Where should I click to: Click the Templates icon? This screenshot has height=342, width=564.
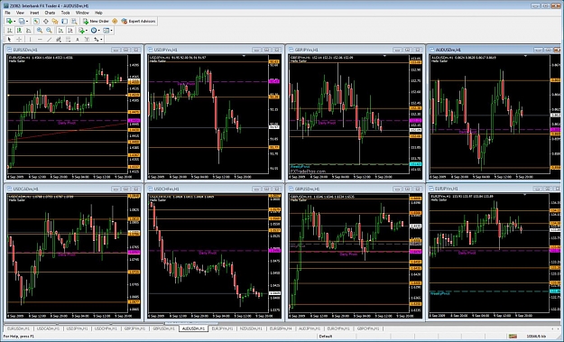pos(106,30)
